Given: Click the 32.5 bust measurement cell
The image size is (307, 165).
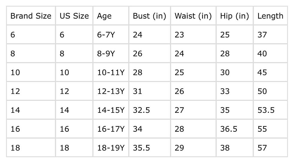Looking at the screenshot, I should [x=150, y=110].
